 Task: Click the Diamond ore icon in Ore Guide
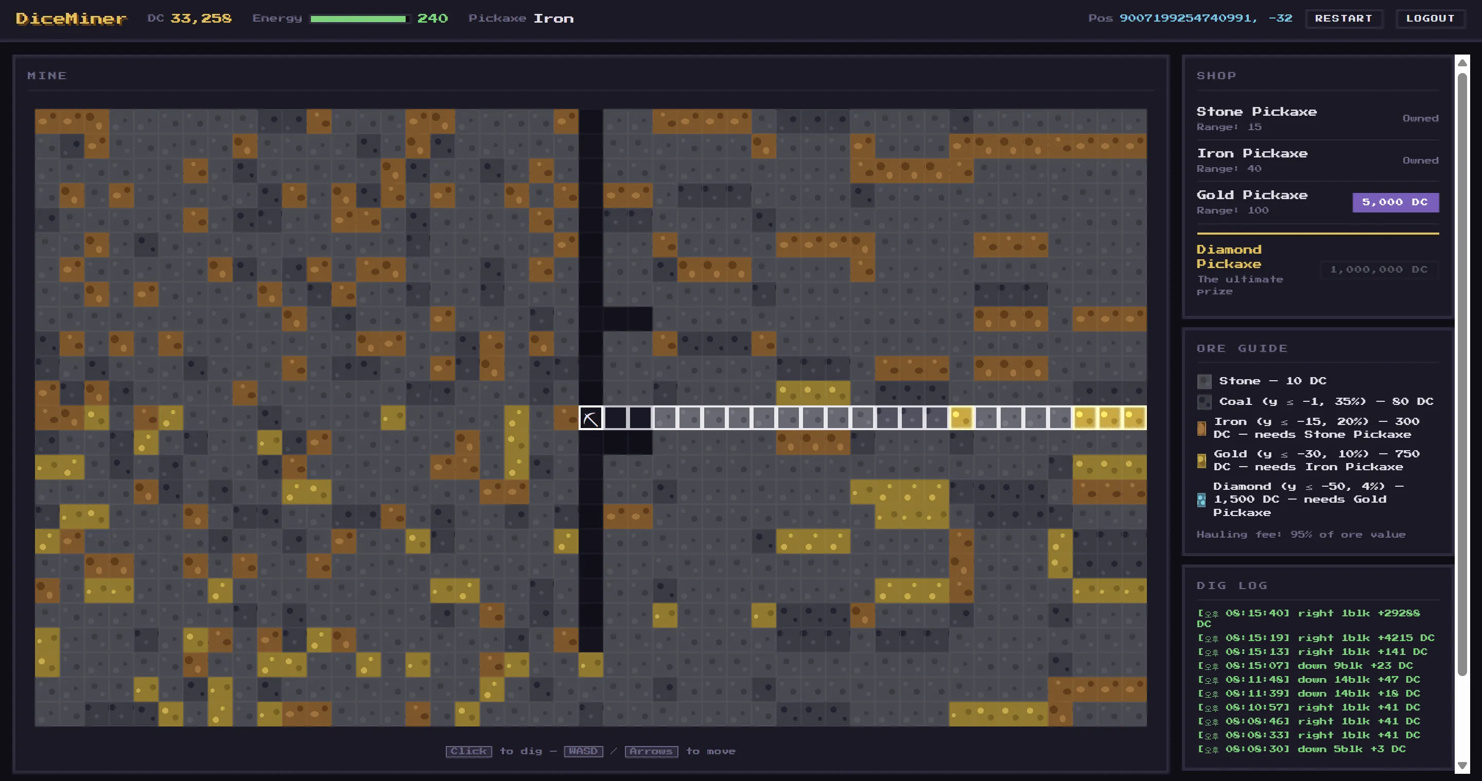(1201, 500)
